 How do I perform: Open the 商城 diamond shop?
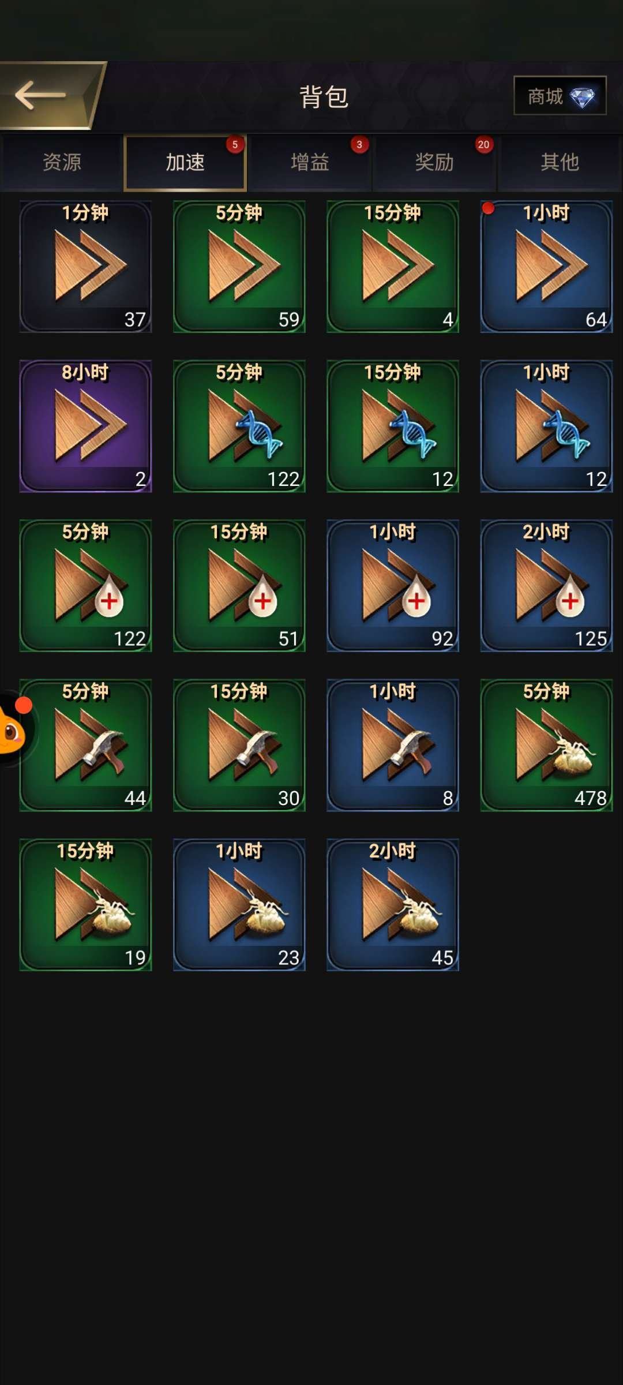pyautogui.click(x=560, y=96)
